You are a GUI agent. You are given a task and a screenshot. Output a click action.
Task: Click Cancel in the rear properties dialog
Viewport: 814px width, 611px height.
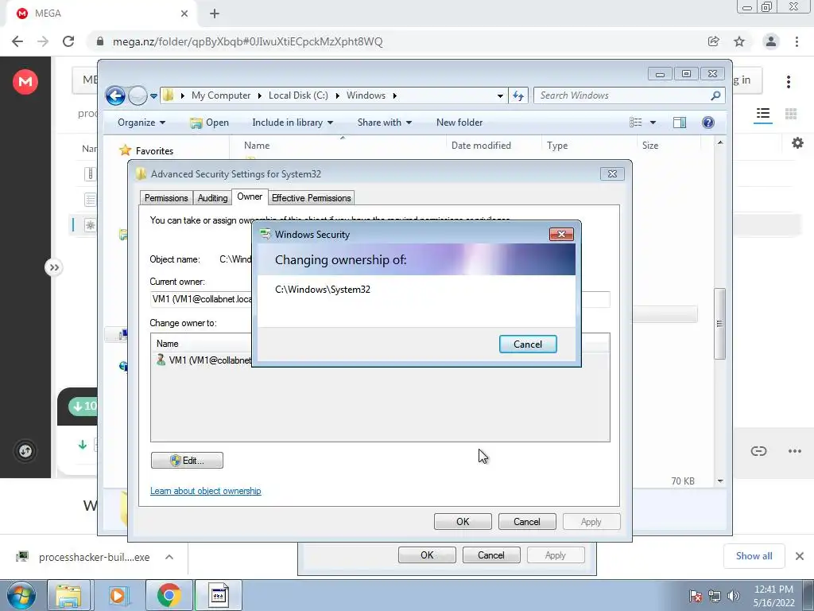(x=490, y=555)
